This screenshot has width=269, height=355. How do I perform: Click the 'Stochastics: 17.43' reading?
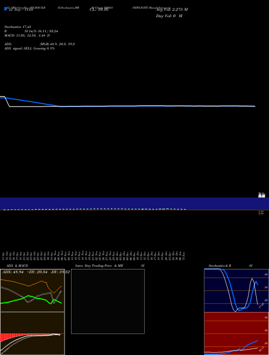pos(17,27)
